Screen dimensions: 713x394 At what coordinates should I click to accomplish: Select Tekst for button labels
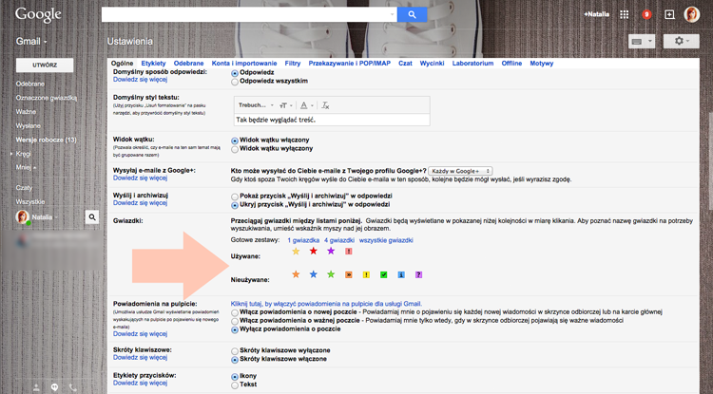coord(235,385)
